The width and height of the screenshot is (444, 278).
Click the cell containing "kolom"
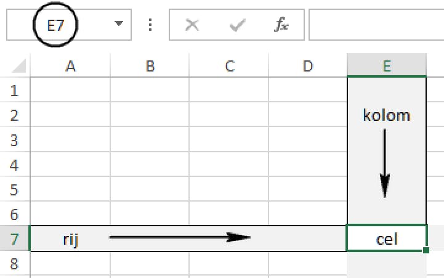(387, 115)
